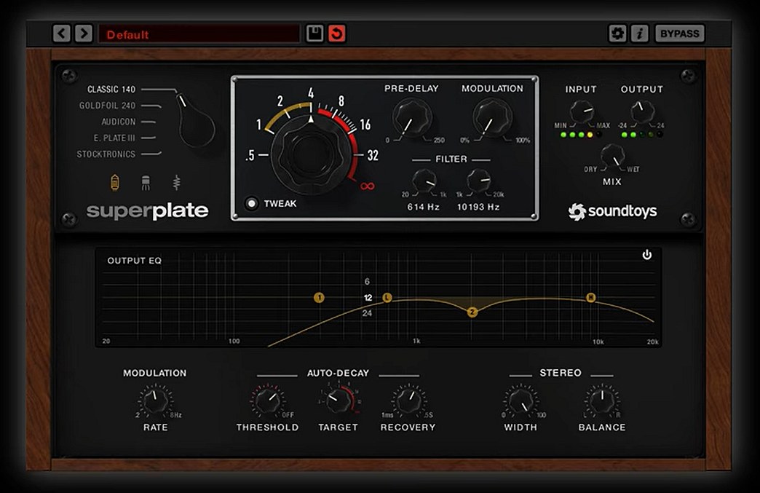Screen dimensions: 760x493
Task: Click the INPUT level knob
Action: 582,112
